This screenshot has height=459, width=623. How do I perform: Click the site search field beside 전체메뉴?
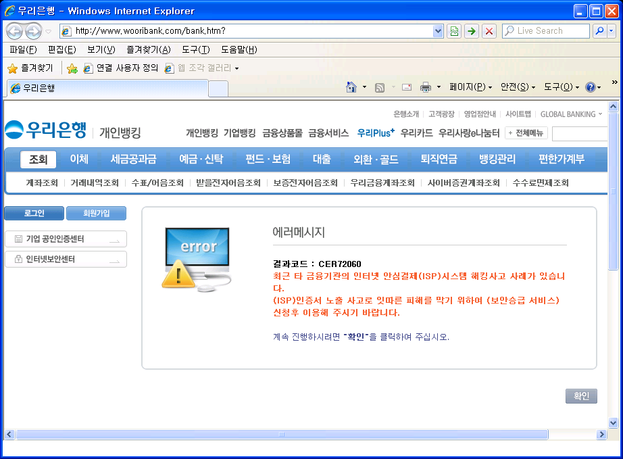(580, 134)
